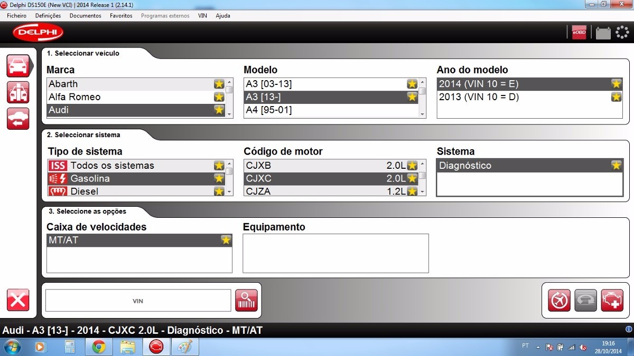Open the Ficheiro menu
The width and height of the screenshot is (634, 356).
click(17, 16)
